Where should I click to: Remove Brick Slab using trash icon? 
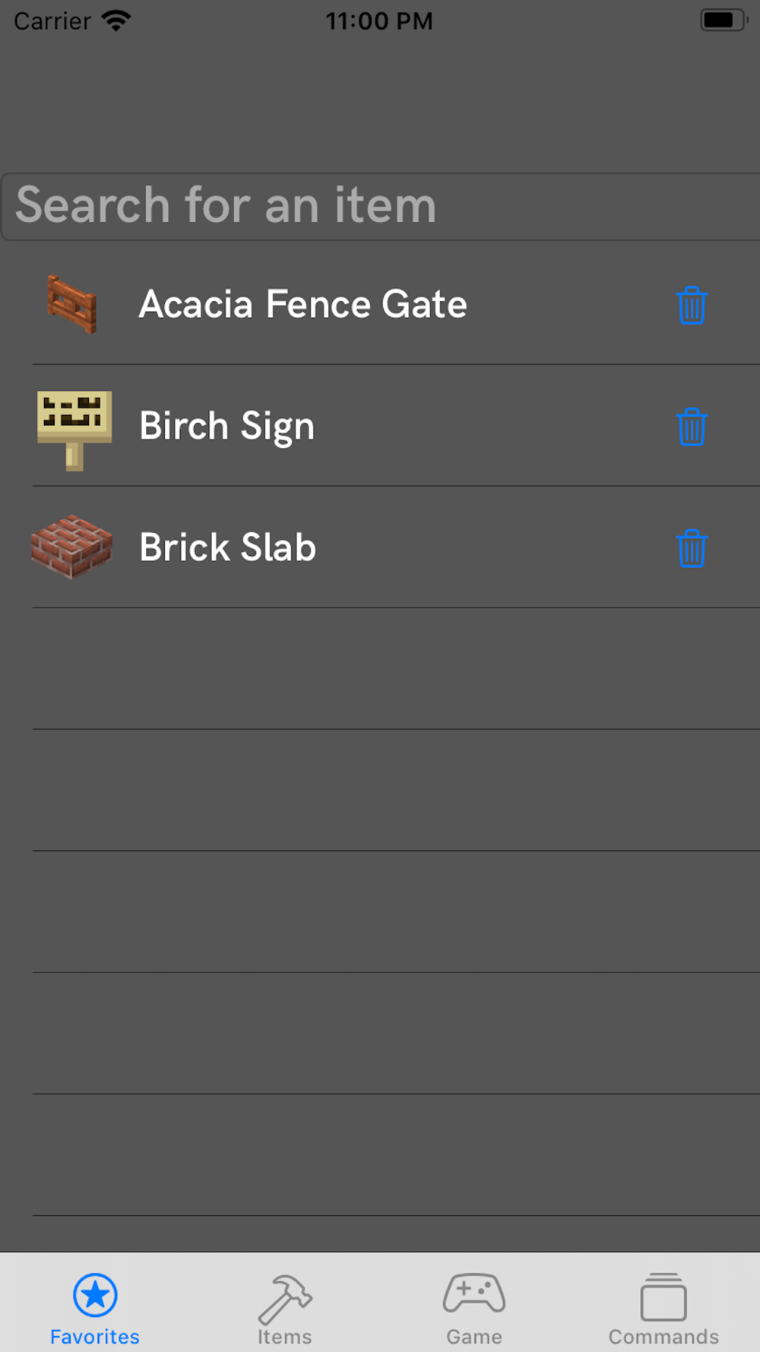click(x=692, y=548)
